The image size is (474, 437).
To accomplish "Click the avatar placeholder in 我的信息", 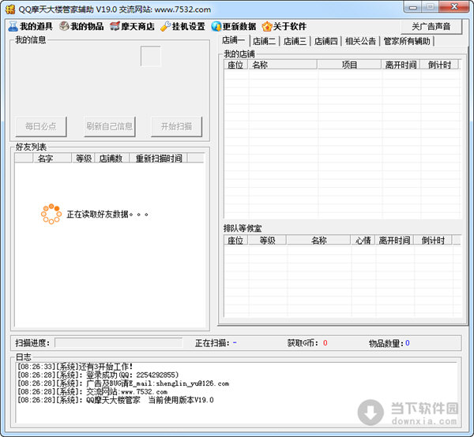I will (x=151, y=56).
